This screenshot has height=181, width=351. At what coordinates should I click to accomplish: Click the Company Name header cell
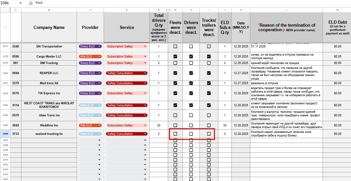click(x=49, y=27)
